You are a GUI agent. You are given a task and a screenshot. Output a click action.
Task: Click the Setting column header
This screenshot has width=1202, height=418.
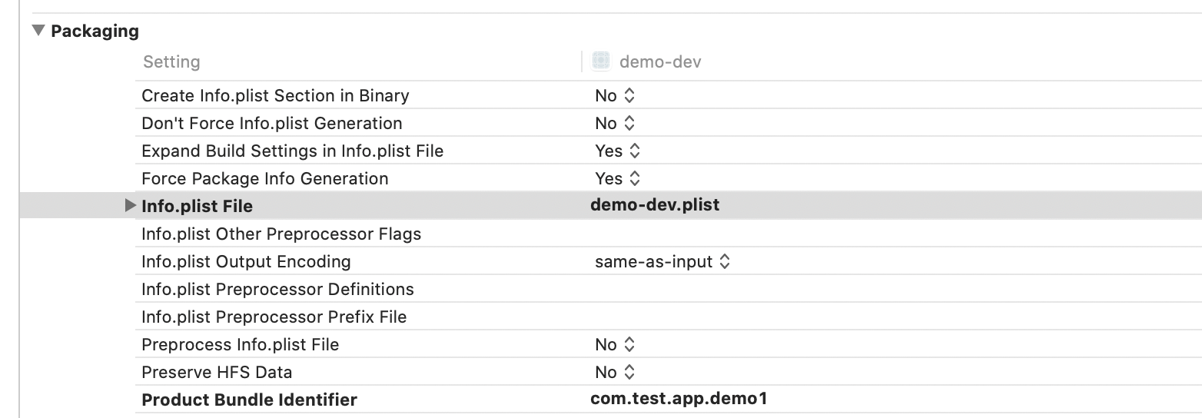pyautogui.click(x=171, y=62)
